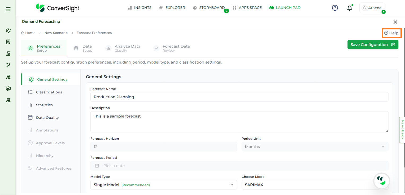Click the calendar icon in Forecast Period
This screenshot has height=195, width=405.
tap(97, 166)
